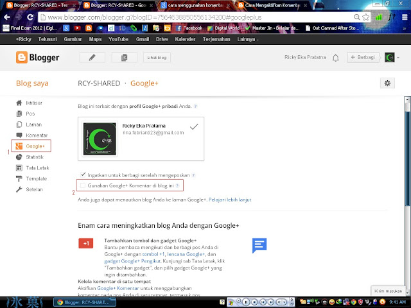
Task: Open help for Google+ Komentar option
Action: [177, 185]
